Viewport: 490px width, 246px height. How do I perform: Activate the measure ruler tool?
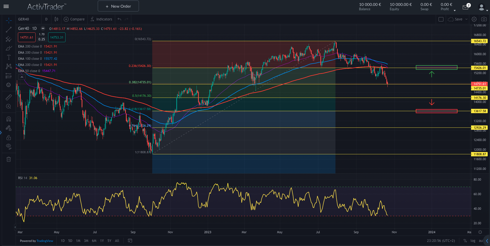[x=9, y=97]
